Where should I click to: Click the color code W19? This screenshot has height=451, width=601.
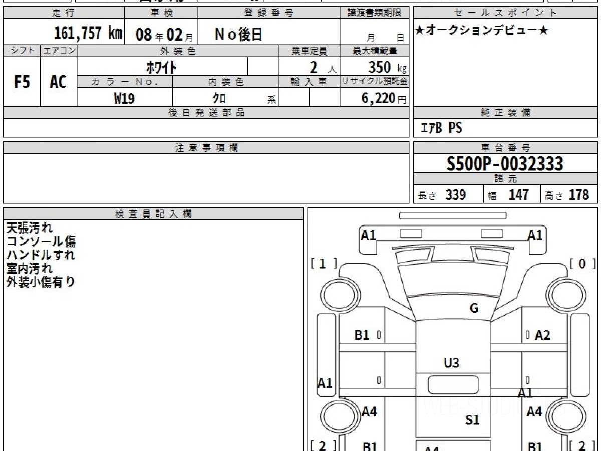124,98
